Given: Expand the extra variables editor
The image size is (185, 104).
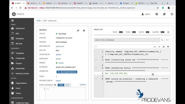Looking at the screenshot, I should [83, 85].
